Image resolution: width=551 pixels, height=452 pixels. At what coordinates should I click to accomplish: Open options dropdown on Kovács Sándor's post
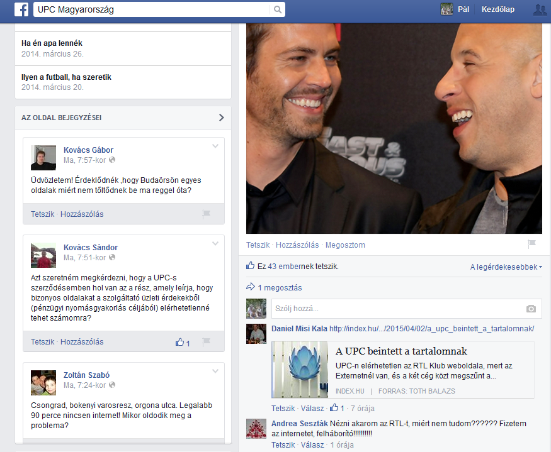(x=215, y=243)
